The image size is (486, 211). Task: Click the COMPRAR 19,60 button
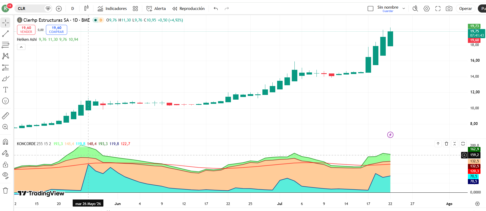click(x=56, y=30)
